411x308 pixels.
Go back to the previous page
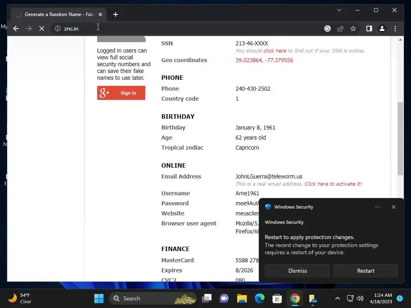16,28
